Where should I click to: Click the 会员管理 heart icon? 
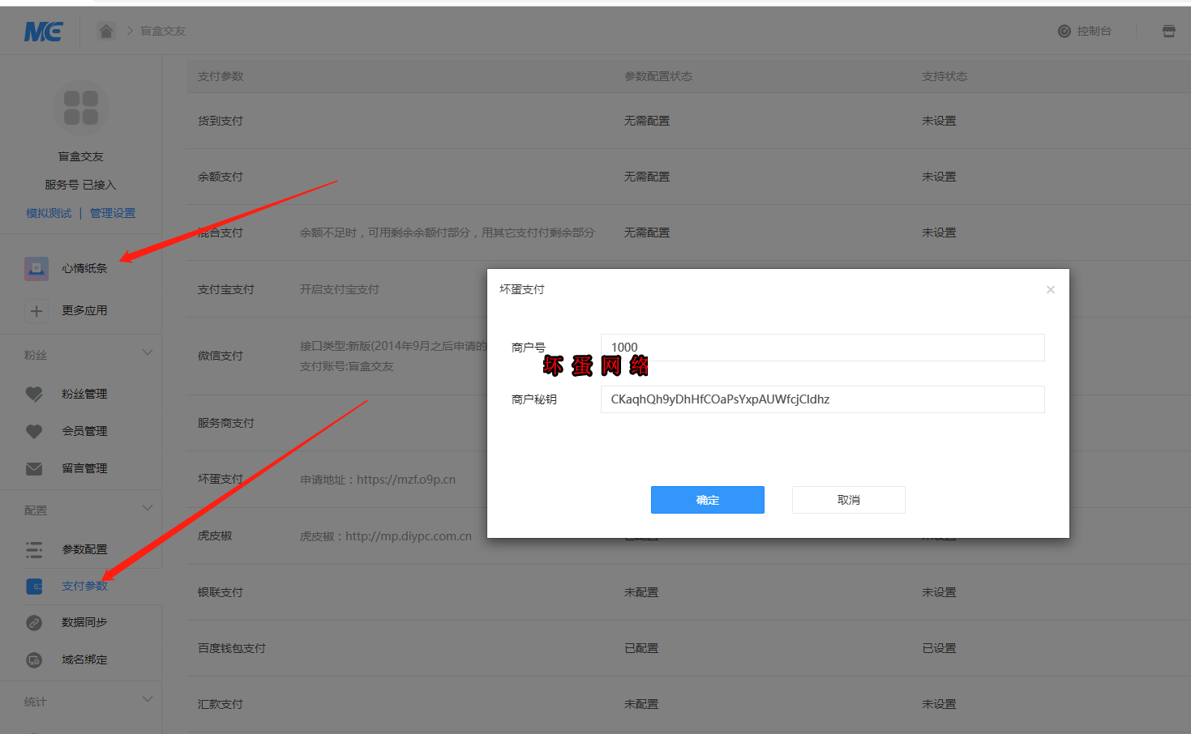(34, 431)
